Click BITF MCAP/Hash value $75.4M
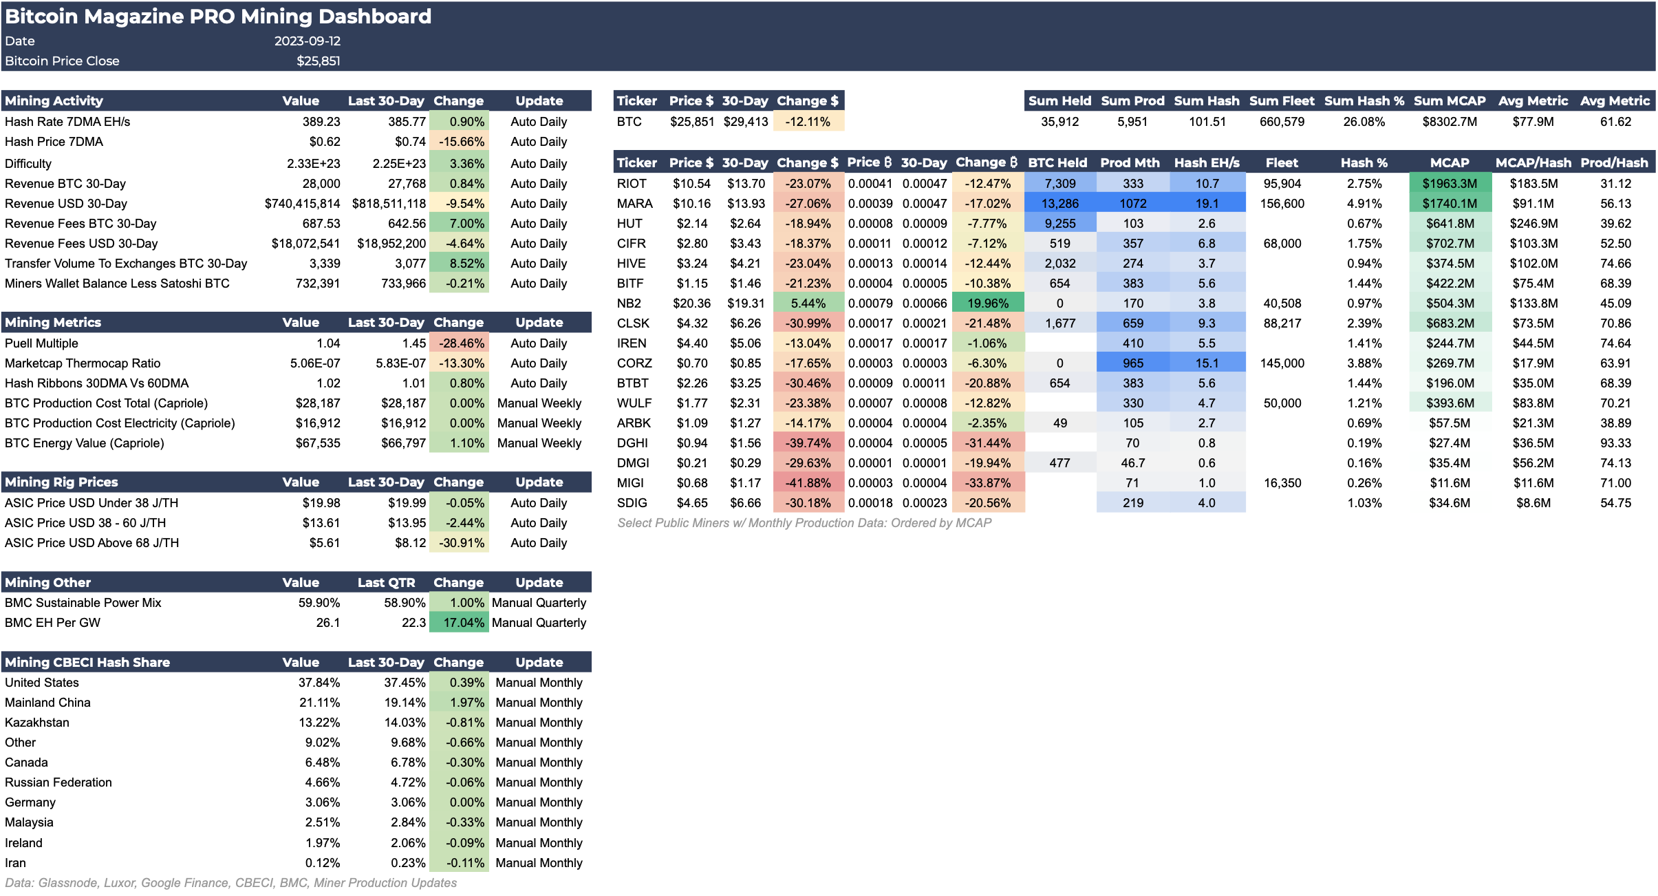Image resolution: width=1658 pixels, height=896 pixels. [x=1533, y=284]
